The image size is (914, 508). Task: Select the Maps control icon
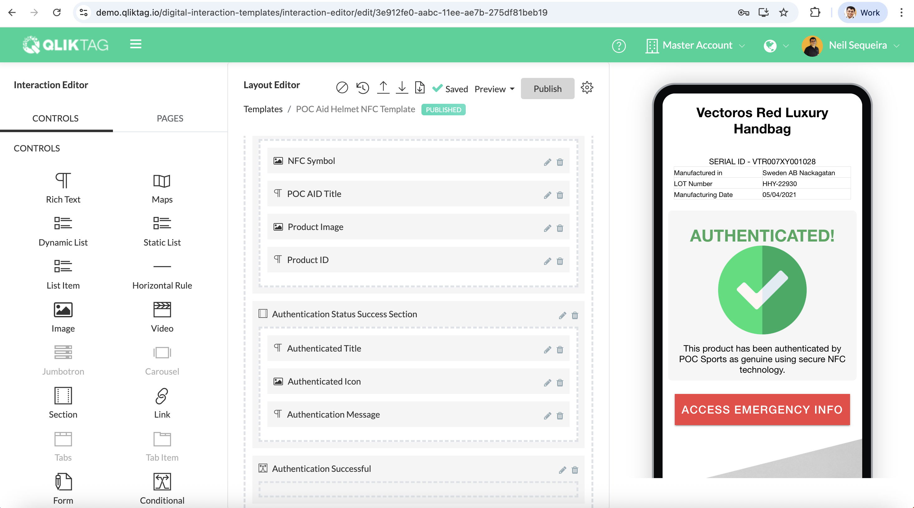[x=162, y=181]
